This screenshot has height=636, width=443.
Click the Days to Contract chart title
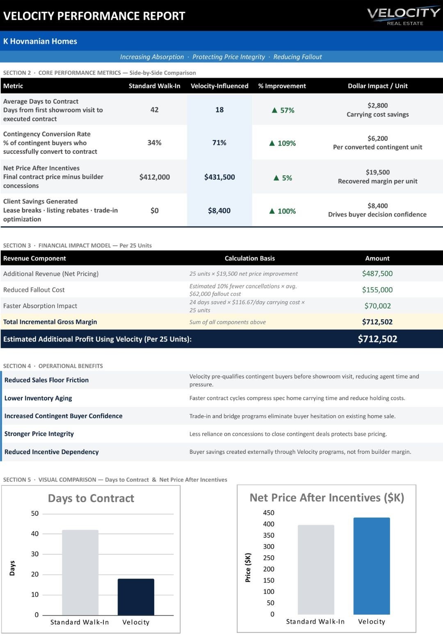91,499
